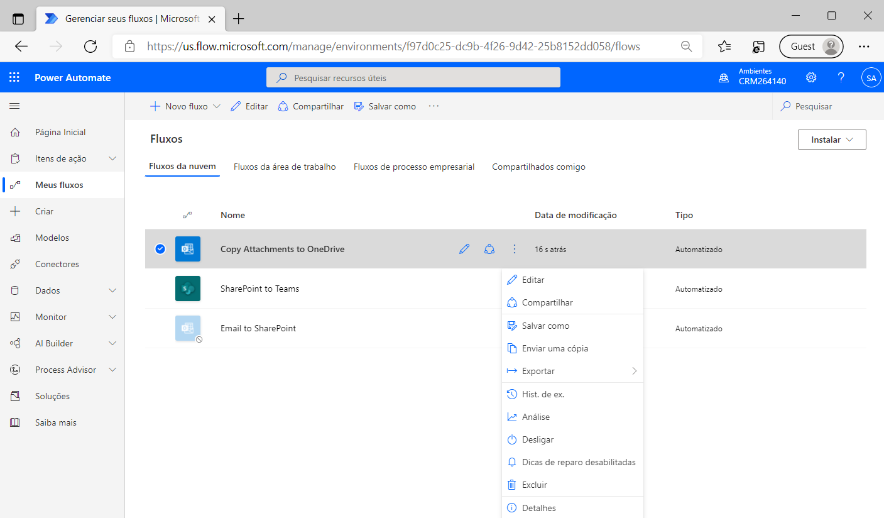Open browser settings and more menu
The height and width of the screenshot is (518, 884).
click(864, 46)
